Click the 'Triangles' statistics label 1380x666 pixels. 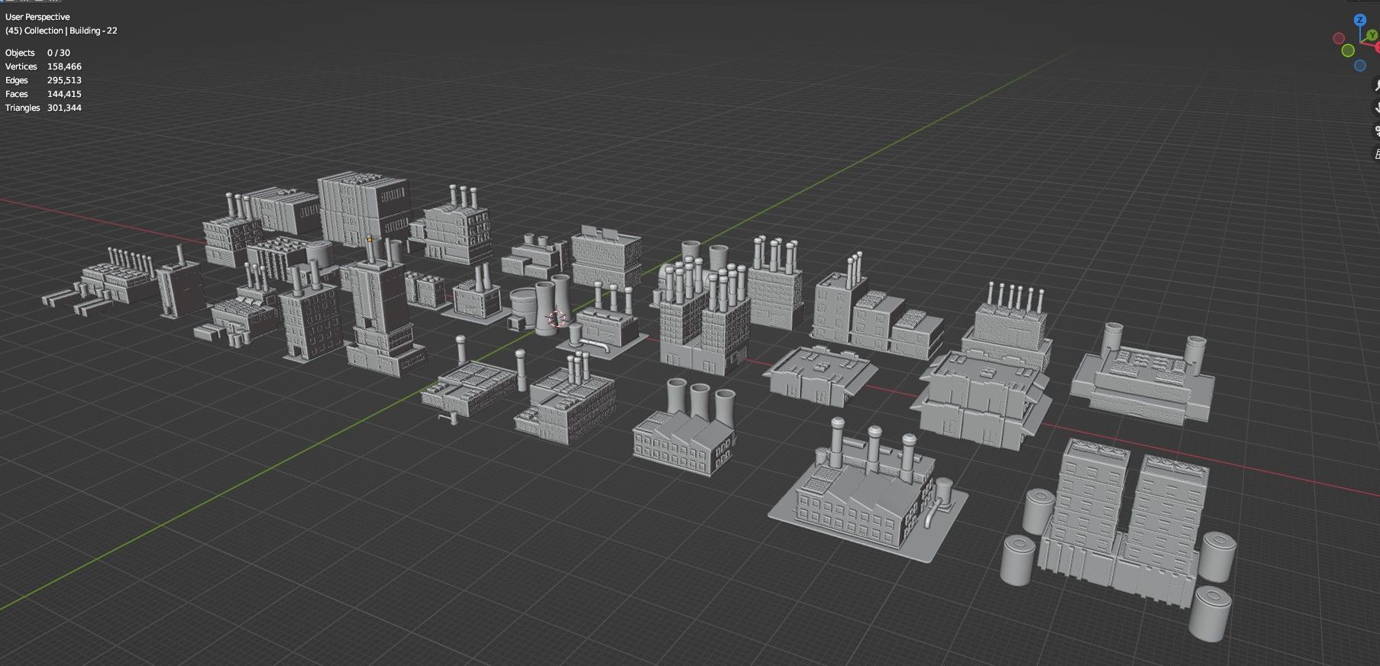coord(23,108)
